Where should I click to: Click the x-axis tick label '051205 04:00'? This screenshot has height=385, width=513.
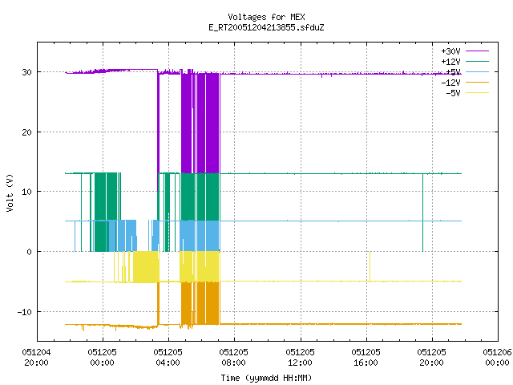168,358
